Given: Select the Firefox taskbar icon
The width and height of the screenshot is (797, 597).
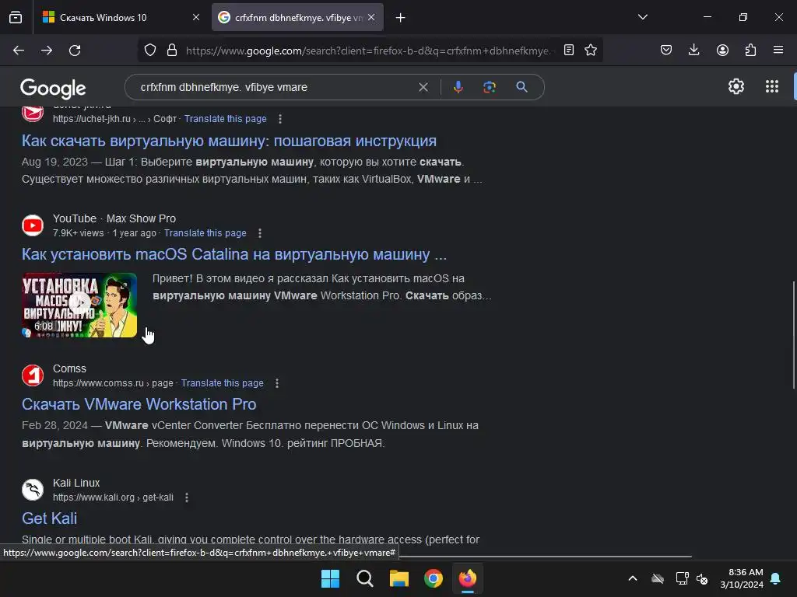Looking at the screenshot, I should 468,578.
